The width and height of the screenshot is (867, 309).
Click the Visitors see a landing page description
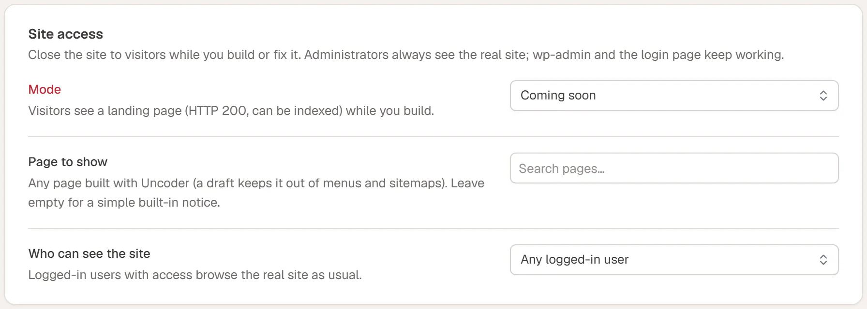(x=231, y=111)
